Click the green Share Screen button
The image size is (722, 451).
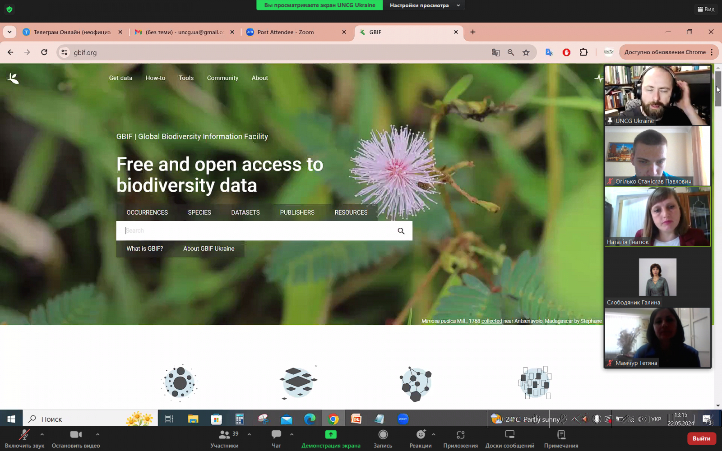(331, 439)
